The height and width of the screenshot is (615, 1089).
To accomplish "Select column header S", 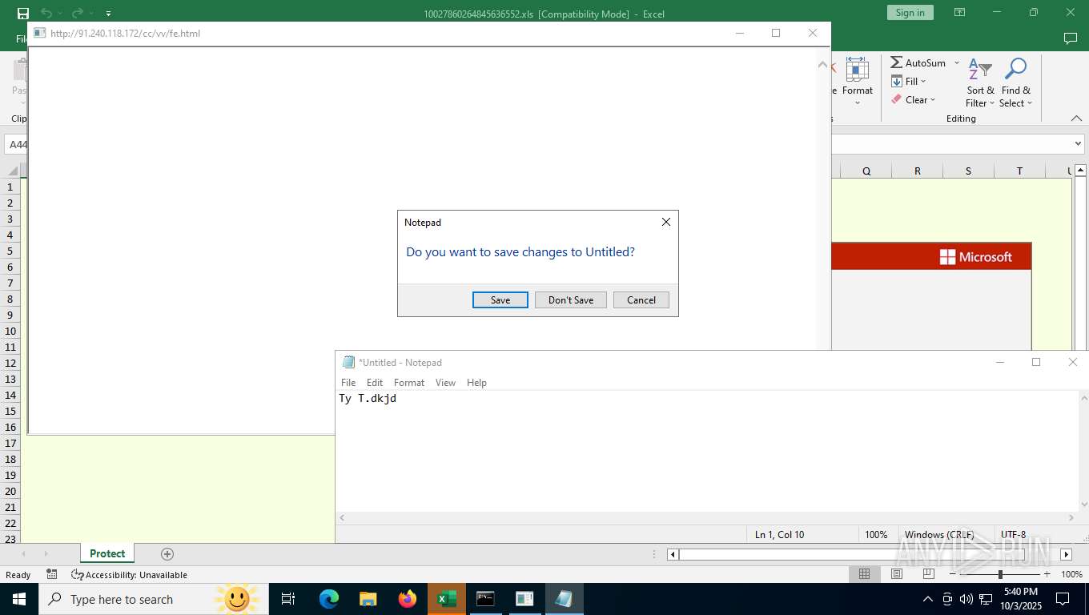I will [x=968, y=171].
